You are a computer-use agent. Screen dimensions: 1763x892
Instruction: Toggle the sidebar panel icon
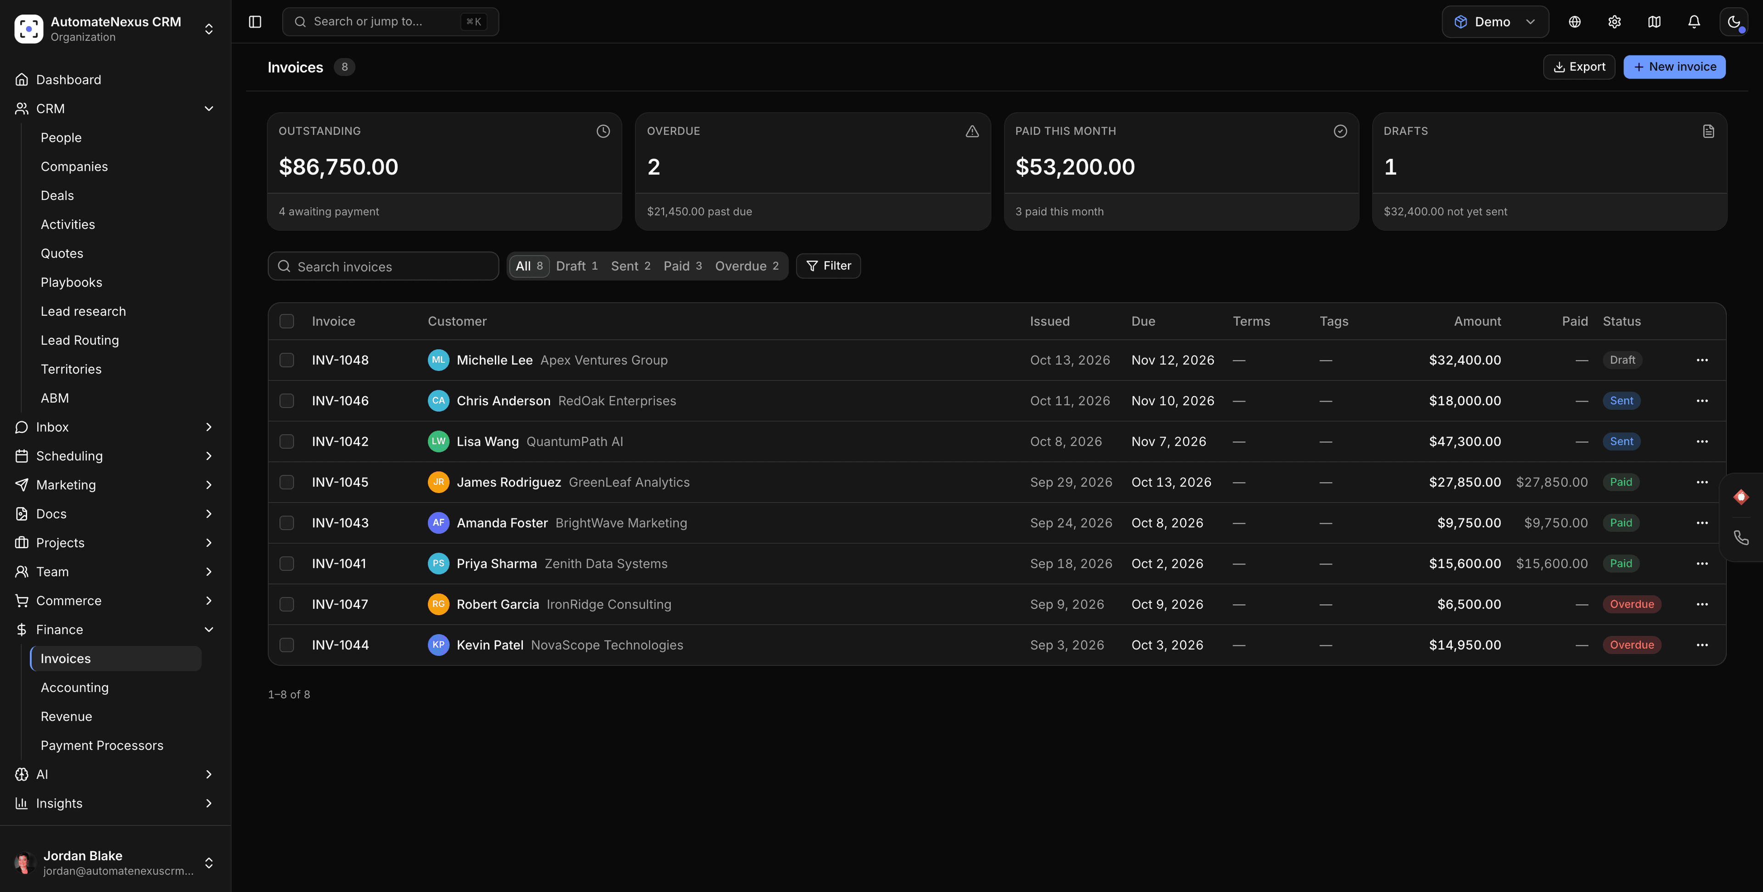click(x=255, y=22)
